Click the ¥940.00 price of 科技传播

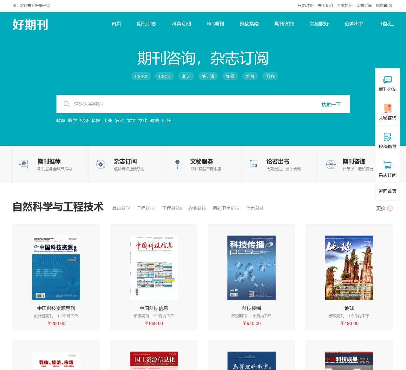[252, 323]
